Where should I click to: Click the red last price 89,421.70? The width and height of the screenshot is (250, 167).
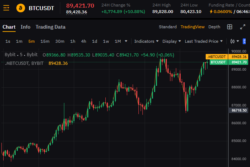[80, 6]
